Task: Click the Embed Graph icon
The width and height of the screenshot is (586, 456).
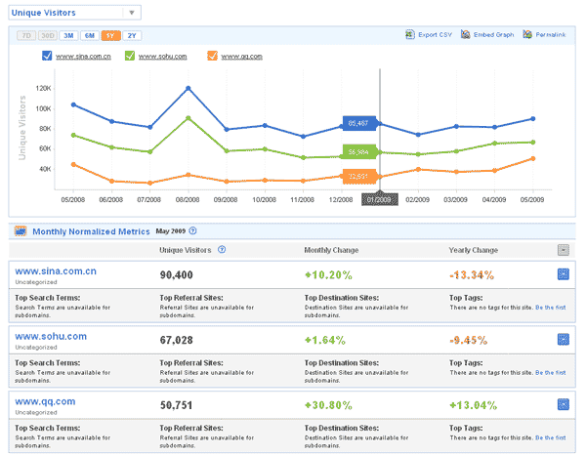Action: [464, 35]
